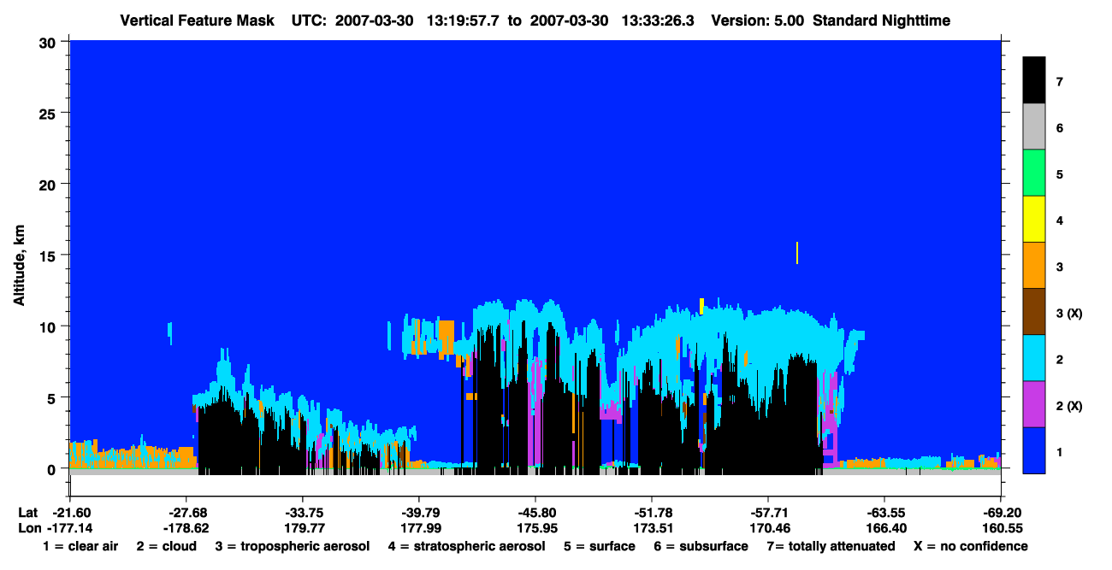Click the latitude value '-45.80'

click(x=535, y=513)
